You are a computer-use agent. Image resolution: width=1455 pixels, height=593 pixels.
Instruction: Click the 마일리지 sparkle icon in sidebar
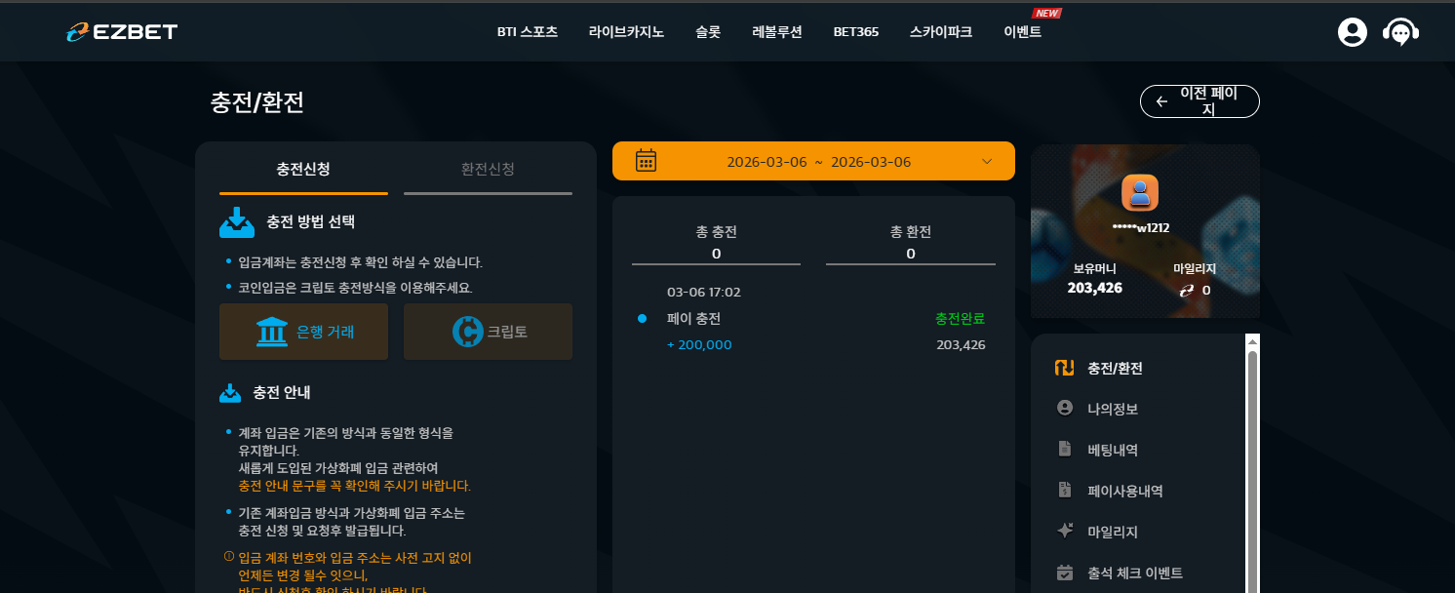click(x=1065, y=532)
